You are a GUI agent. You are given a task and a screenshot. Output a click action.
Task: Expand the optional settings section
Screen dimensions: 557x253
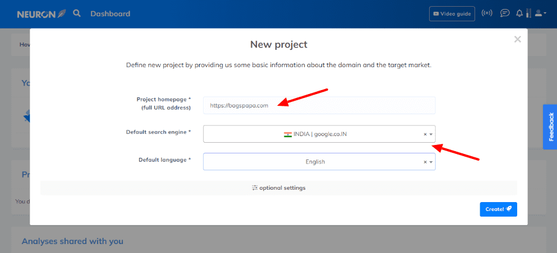(x=278, y=188)
